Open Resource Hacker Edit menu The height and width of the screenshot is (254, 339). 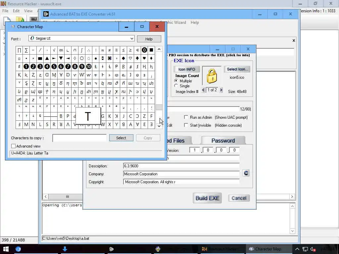tap(16, 11)
